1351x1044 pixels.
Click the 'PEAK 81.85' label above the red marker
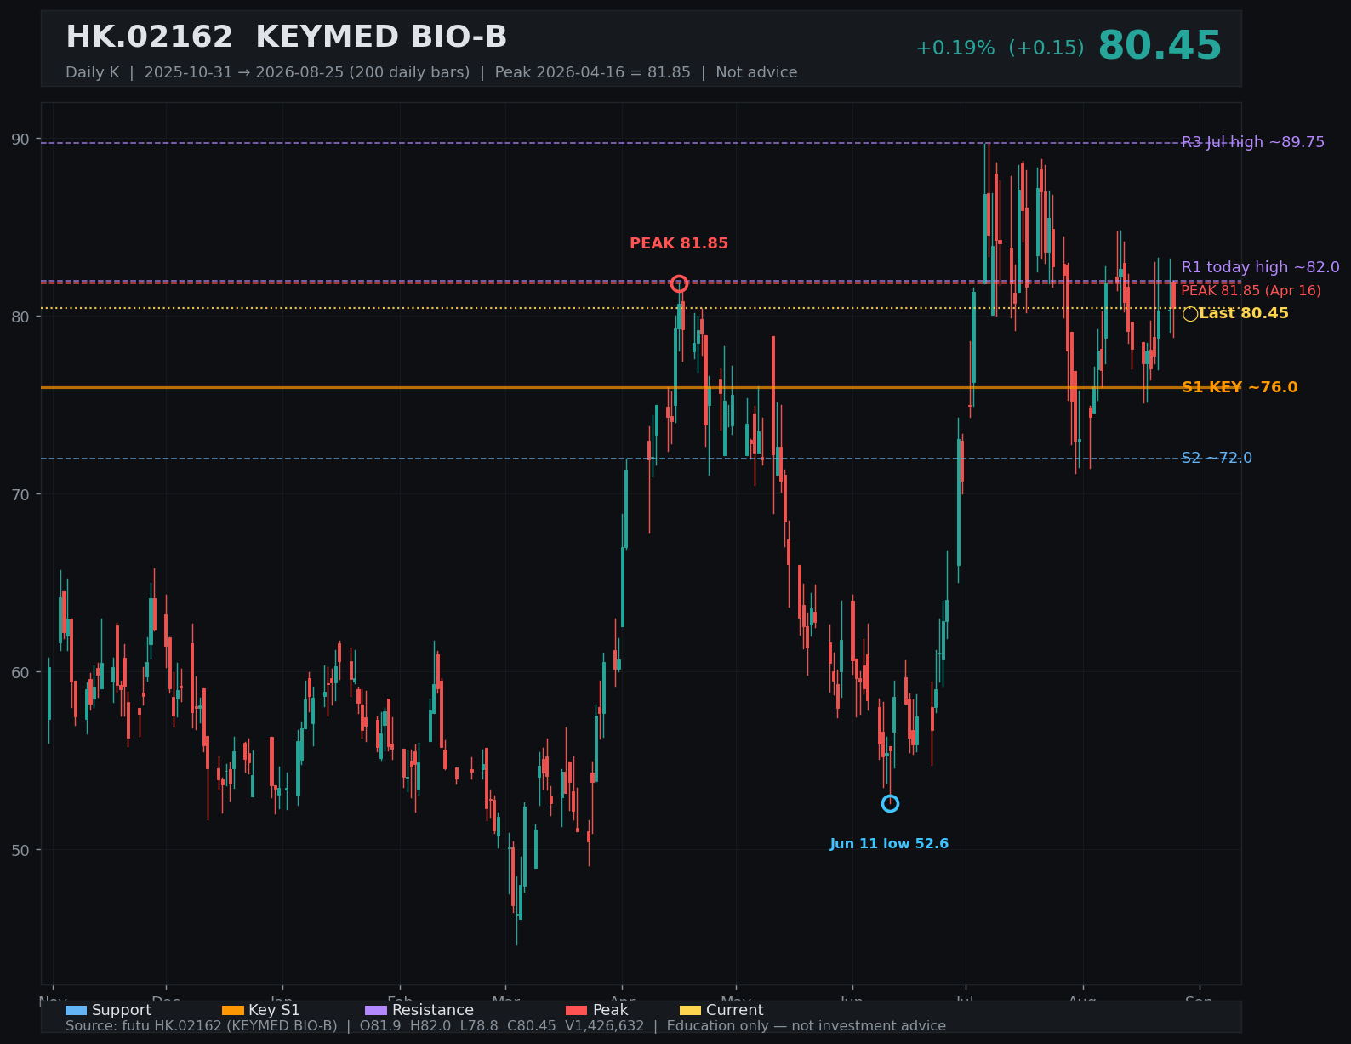point(679,243)
